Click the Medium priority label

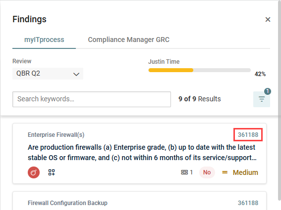pyautogui.click(x=245, y=172)
